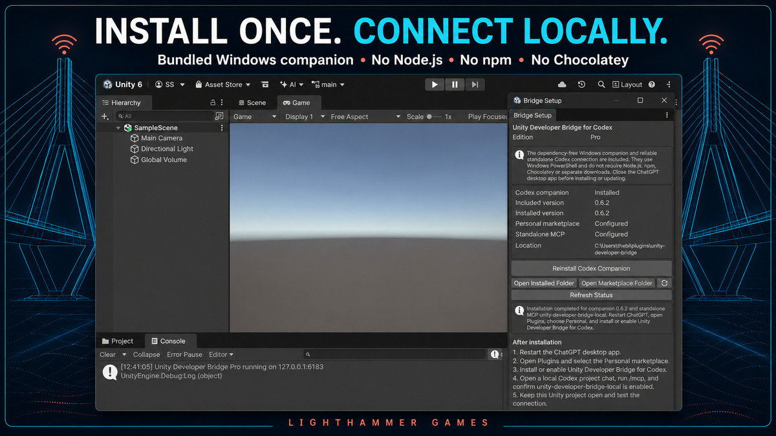776x436 pixels.
Task: Click the Unity 6 logo icon
Action: coord(107,85)
